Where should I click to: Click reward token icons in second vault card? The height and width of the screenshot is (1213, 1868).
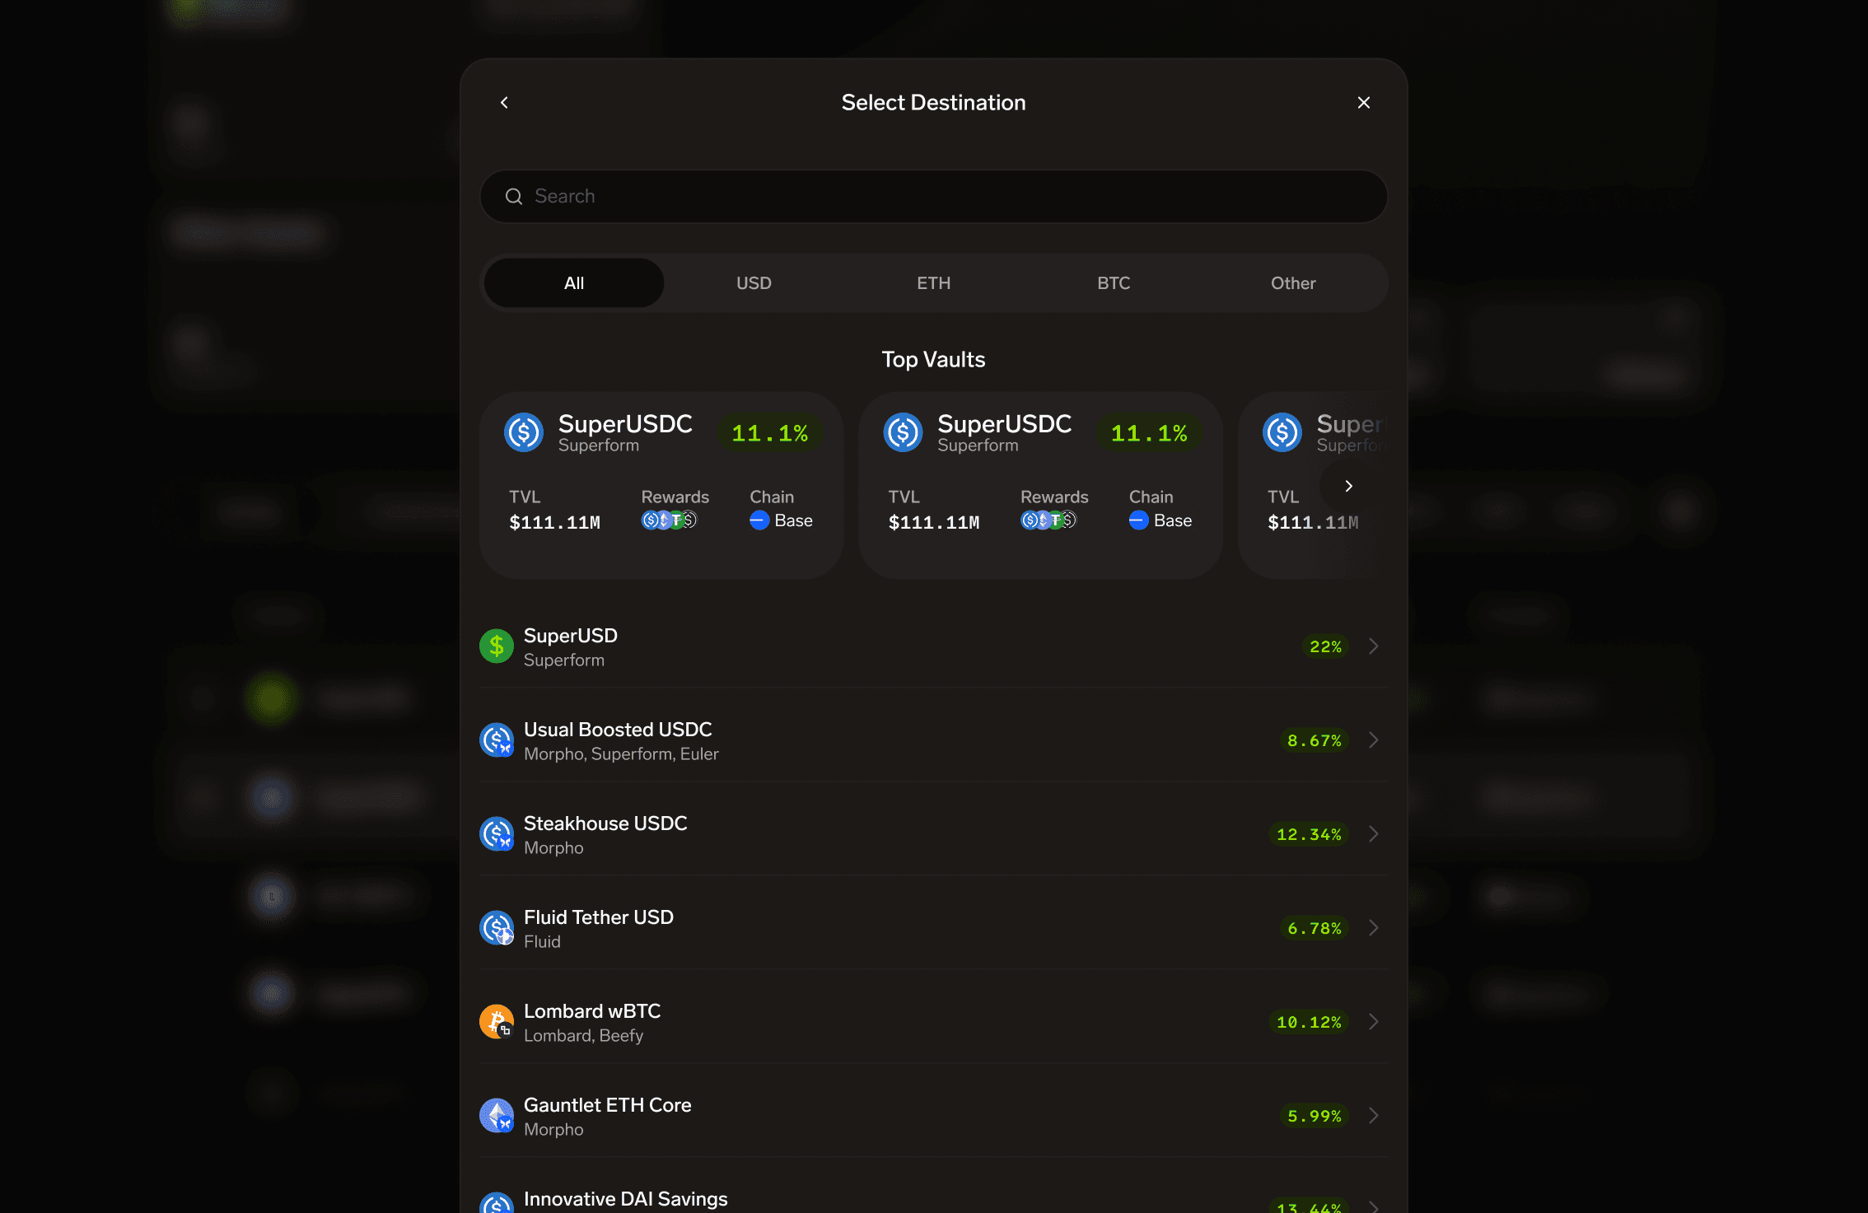point(1048,520)
